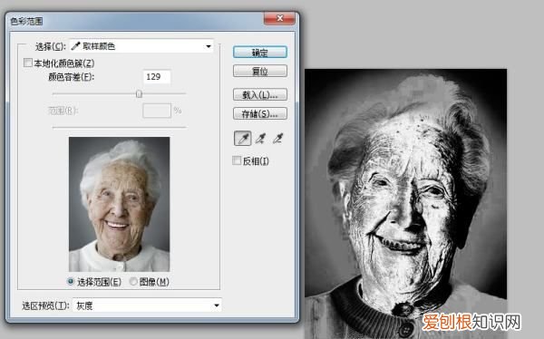Click the 确定 OK button
The height and width of the screenshot is (339, 544).
(260, 53)
